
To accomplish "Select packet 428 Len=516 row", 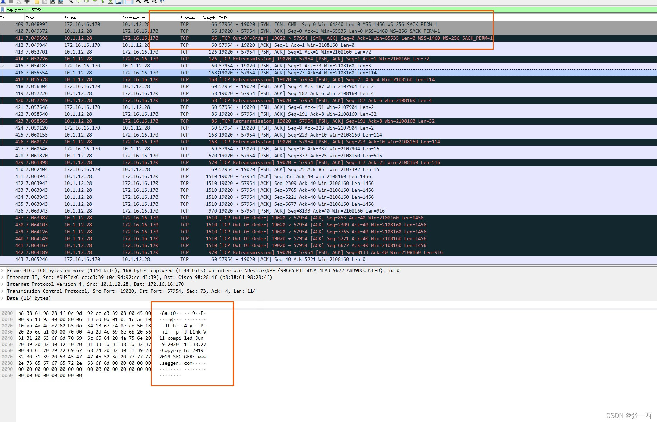I will pyautogui.click(x=328, y=156).
